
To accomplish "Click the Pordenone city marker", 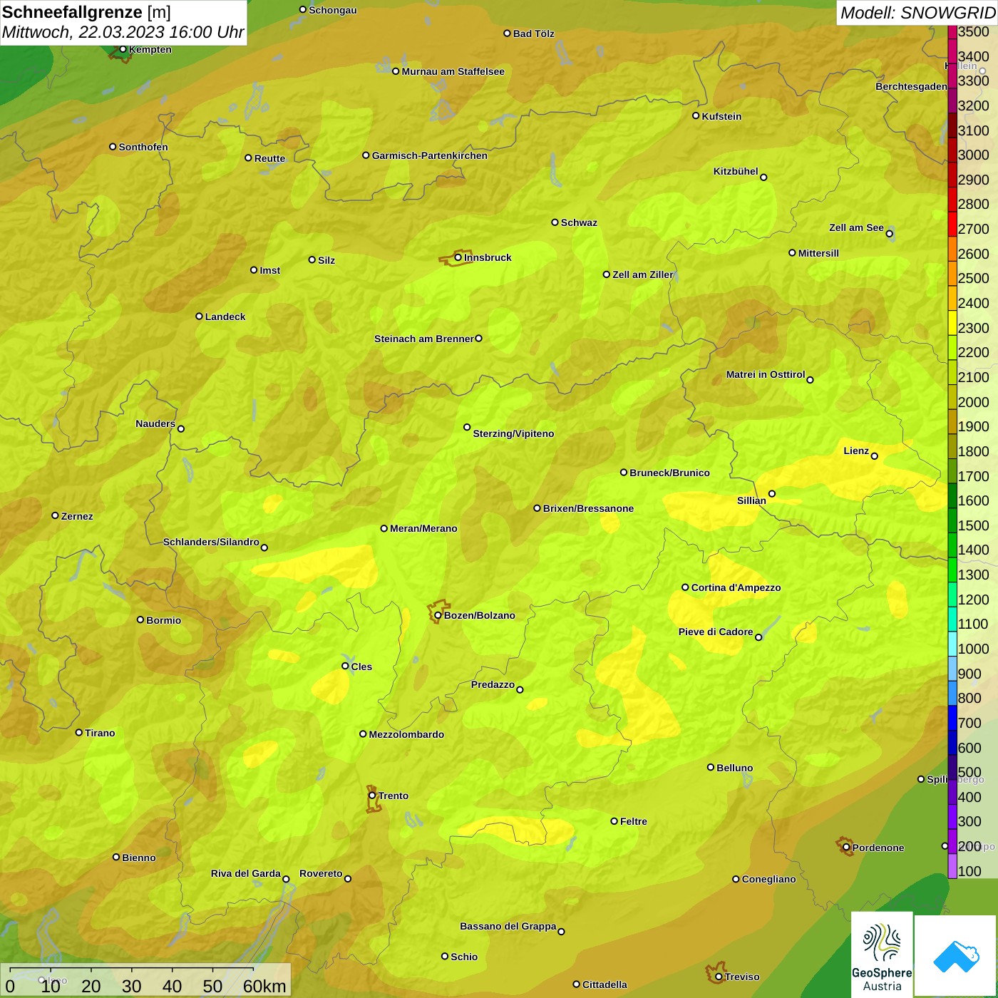I will point(847,848).
